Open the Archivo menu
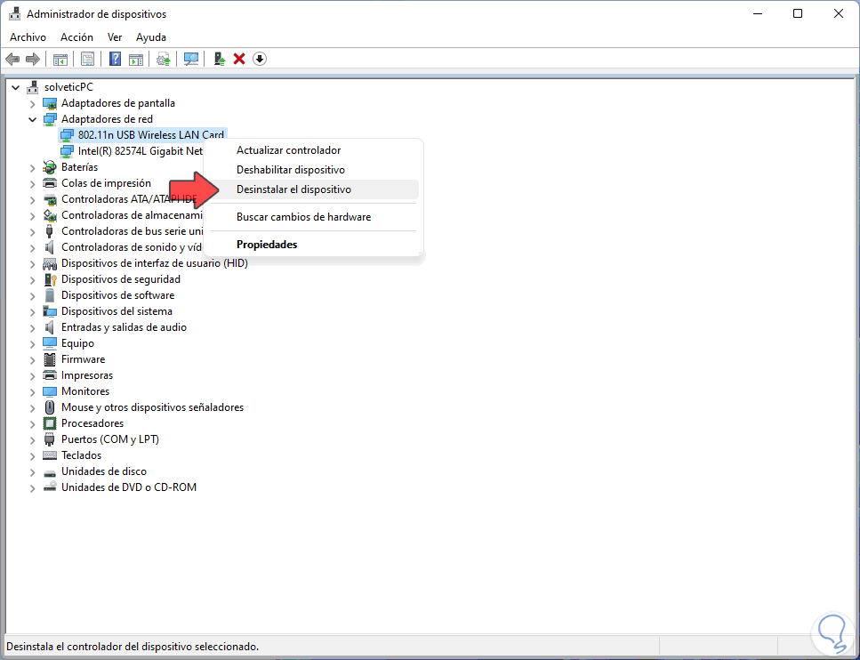The height and width of the screenshot is (660, 860). pyautogui.click(x=28, y=37)
